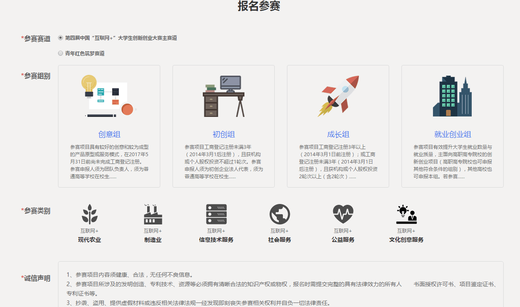Pick the 文化创意服务 lightbulb person icon
This screenshot has width=520, height=307.
(406, 214)
